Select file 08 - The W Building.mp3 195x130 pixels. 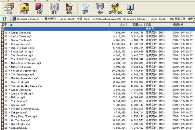pyautogui.click(x=20, y=59)
